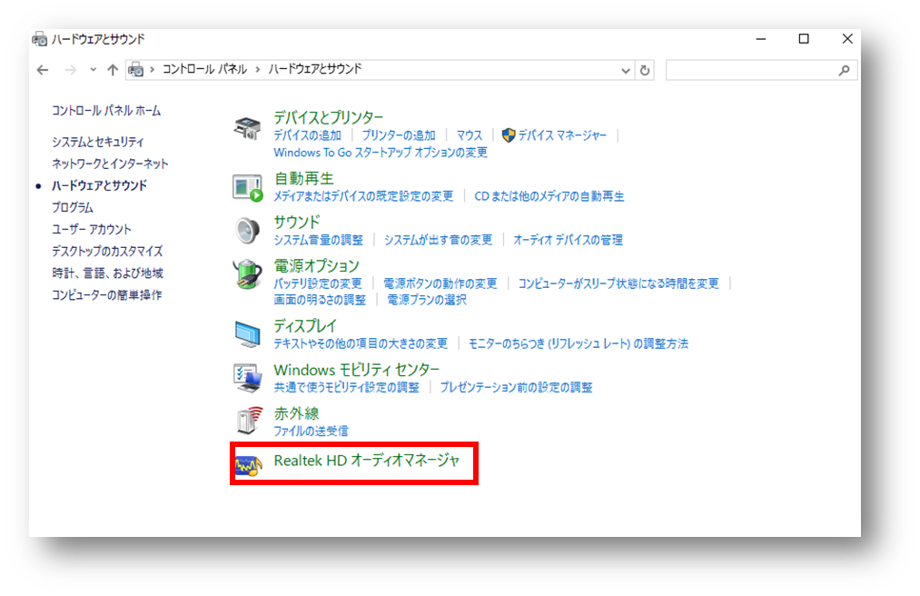
Task: Click オーディオ デバイスの管理 link
Action: 568,240
